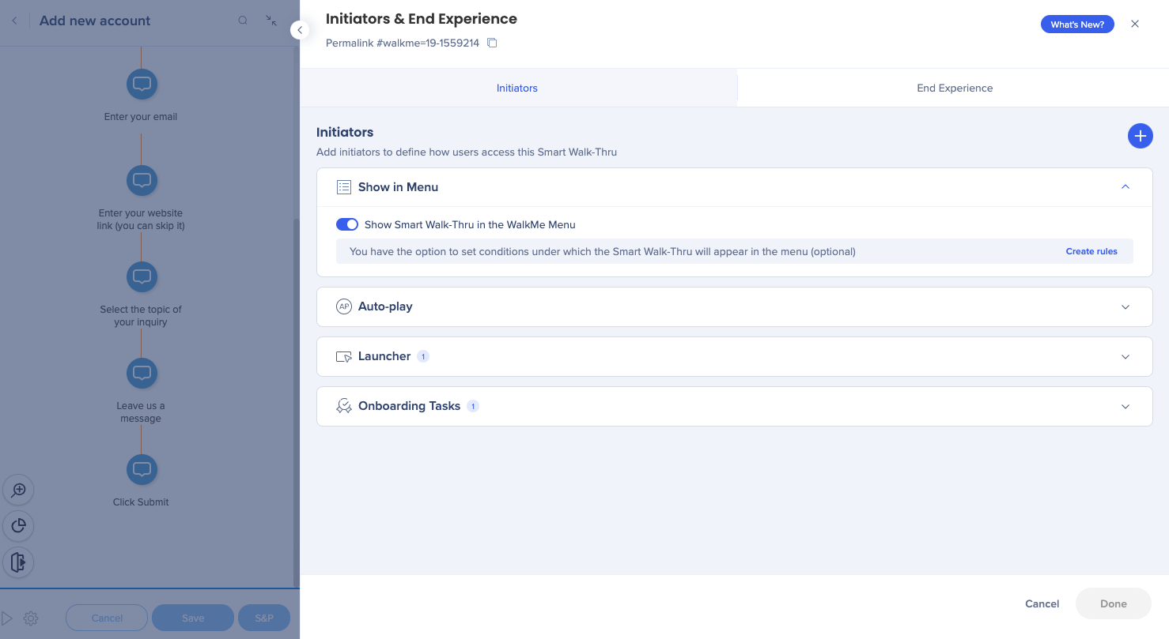This screenshot has width=1169, height=639.
Task: Click the search icon in the flow header
Action: tap(243, 21)
